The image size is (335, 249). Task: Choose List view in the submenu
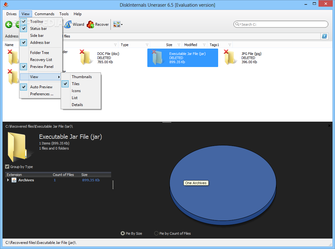(x=81, y=98)
